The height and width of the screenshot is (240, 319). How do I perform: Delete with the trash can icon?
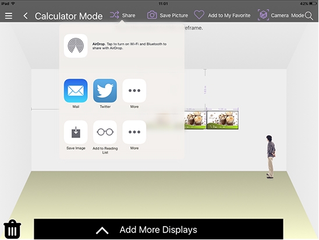point(12,229)
